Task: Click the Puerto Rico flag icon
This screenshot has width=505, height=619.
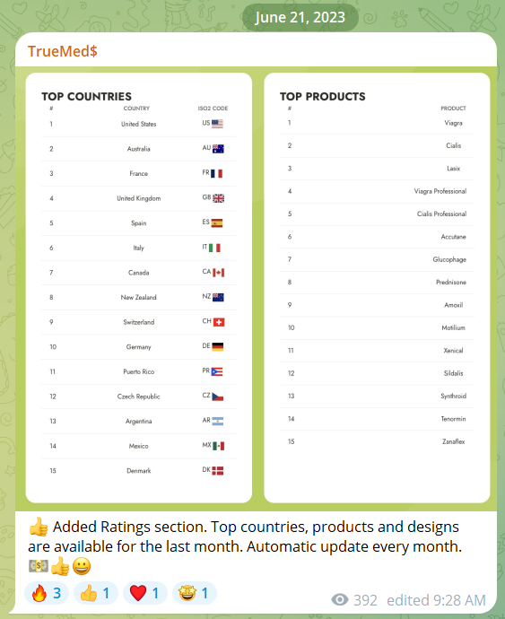Action: coord(217,371)
